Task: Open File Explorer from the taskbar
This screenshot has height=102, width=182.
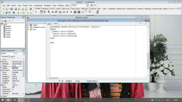Action: [8, 100]
